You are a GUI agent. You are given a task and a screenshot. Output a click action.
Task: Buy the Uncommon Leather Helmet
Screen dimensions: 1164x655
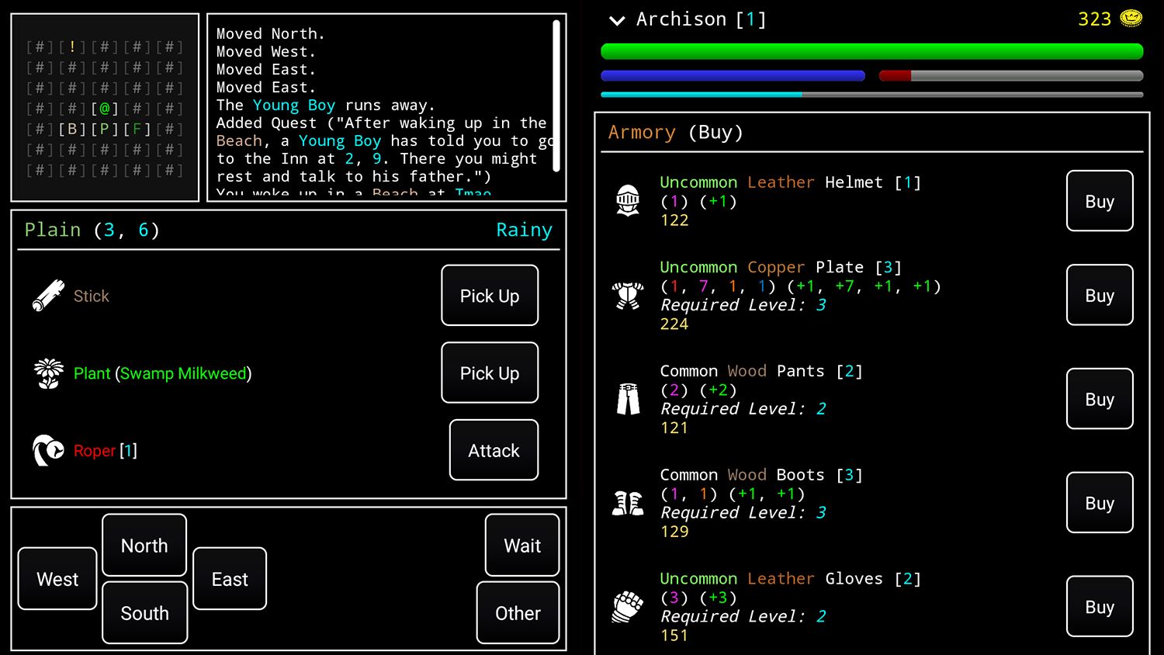coord(1099,201)
